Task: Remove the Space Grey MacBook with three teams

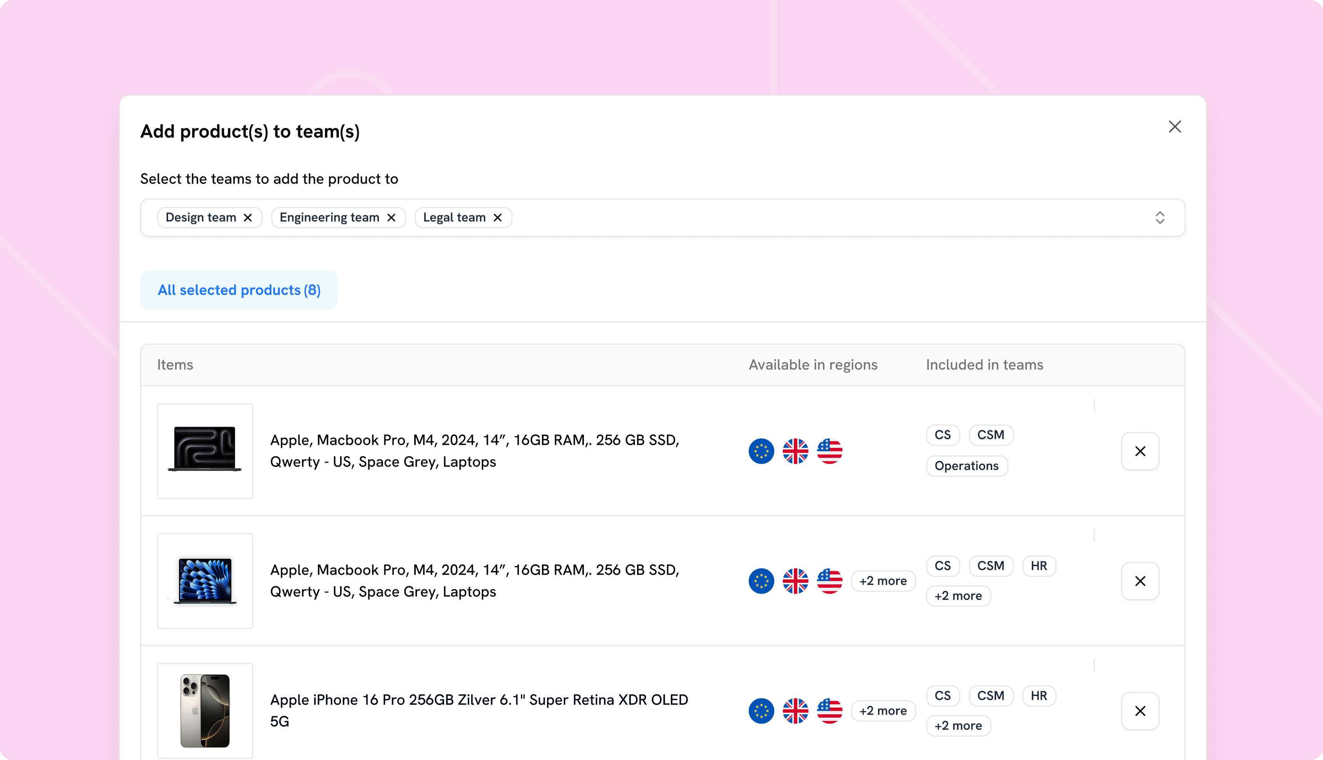Action: 1140,451
